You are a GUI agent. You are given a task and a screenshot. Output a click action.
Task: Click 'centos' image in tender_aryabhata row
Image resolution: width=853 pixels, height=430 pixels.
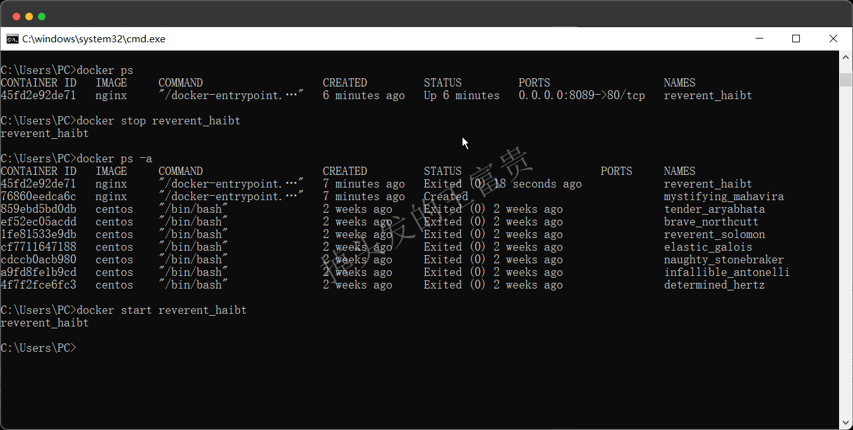[x=114, y=209]
